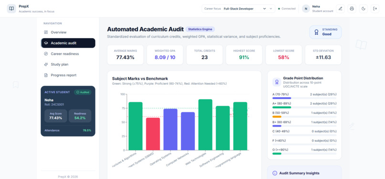Screen dimensions: 385x179
Task: Click the Attendance 78.5% value
Action: [x=87, y=130]
